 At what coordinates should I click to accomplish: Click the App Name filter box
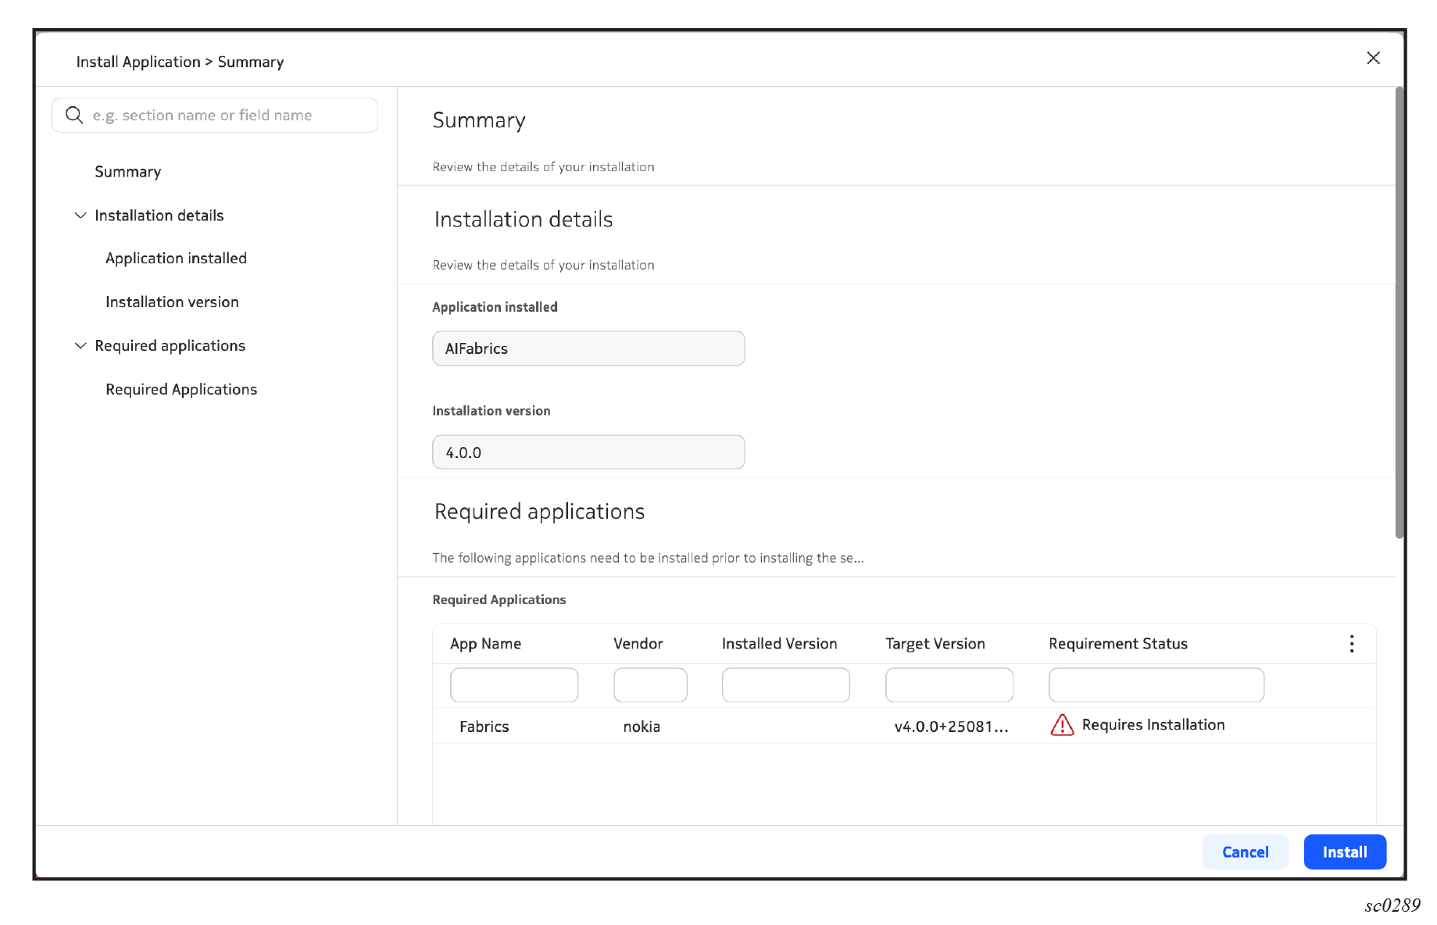coord(514,685)
